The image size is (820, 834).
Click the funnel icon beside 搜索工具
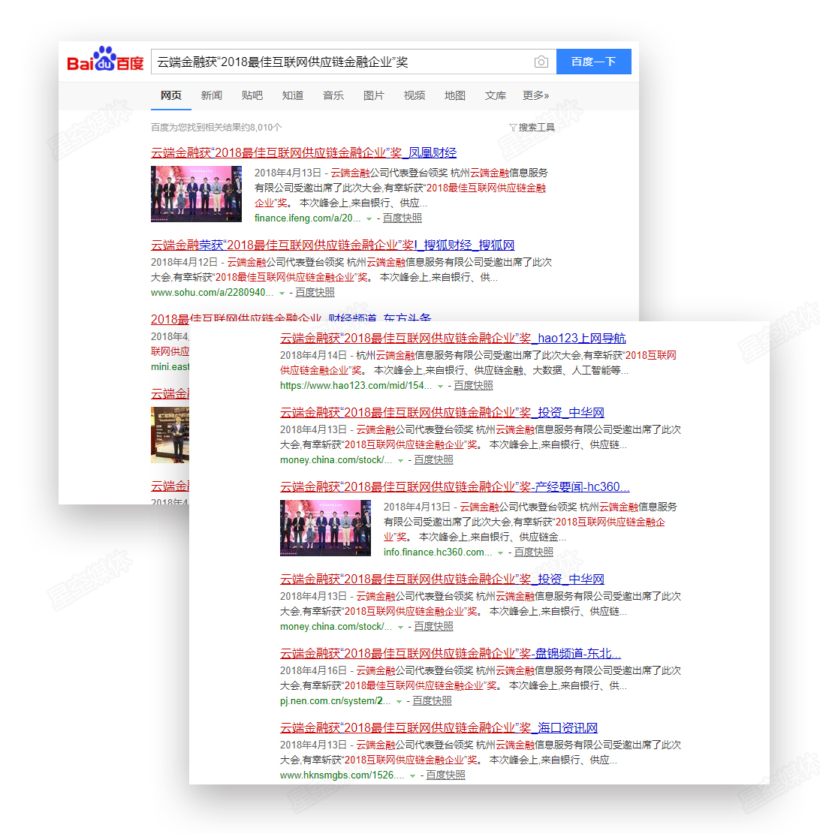[x=513, y=127]
